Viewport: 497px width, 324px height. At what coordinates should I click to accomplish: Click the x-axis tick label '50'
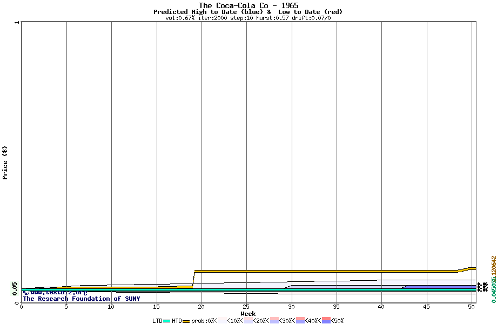[x=472, y=307]
